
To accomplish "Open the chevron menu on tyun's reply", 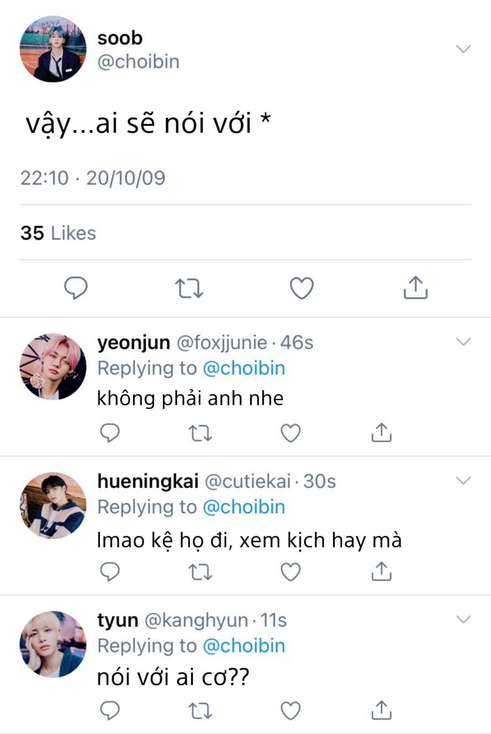I will coord(463,619).
